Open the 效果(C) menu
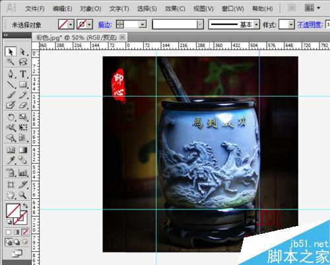The image size is (330, 265). [x=175, y=9]
